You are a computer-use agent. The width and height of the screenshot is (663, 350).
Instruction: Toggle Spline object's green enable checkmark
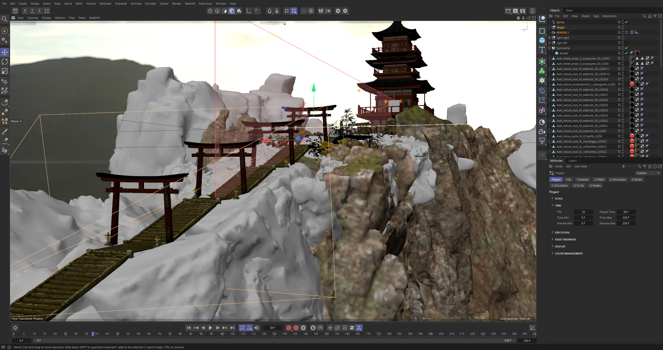(x=626, y=22)
